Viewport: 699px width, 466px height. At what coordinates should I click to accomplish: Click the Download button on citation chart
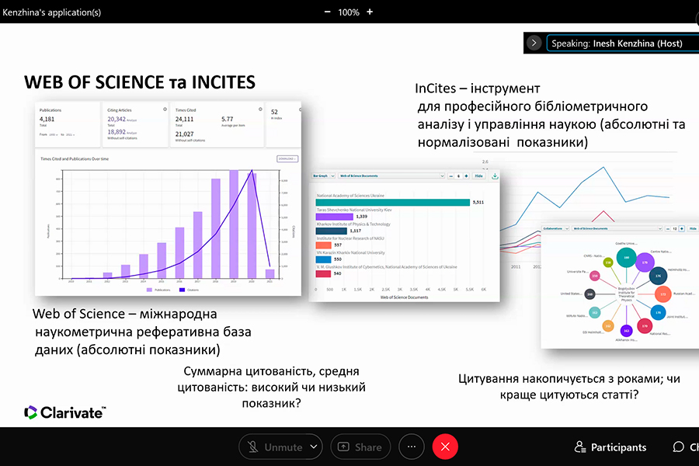(287, 158)
